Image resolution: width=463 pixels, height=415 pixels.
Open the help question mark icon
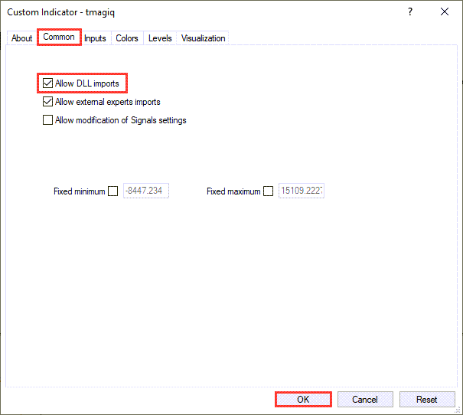coord(410,11)
